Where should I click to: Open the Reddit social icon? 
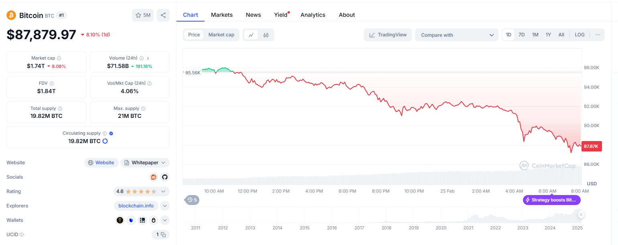154,177
